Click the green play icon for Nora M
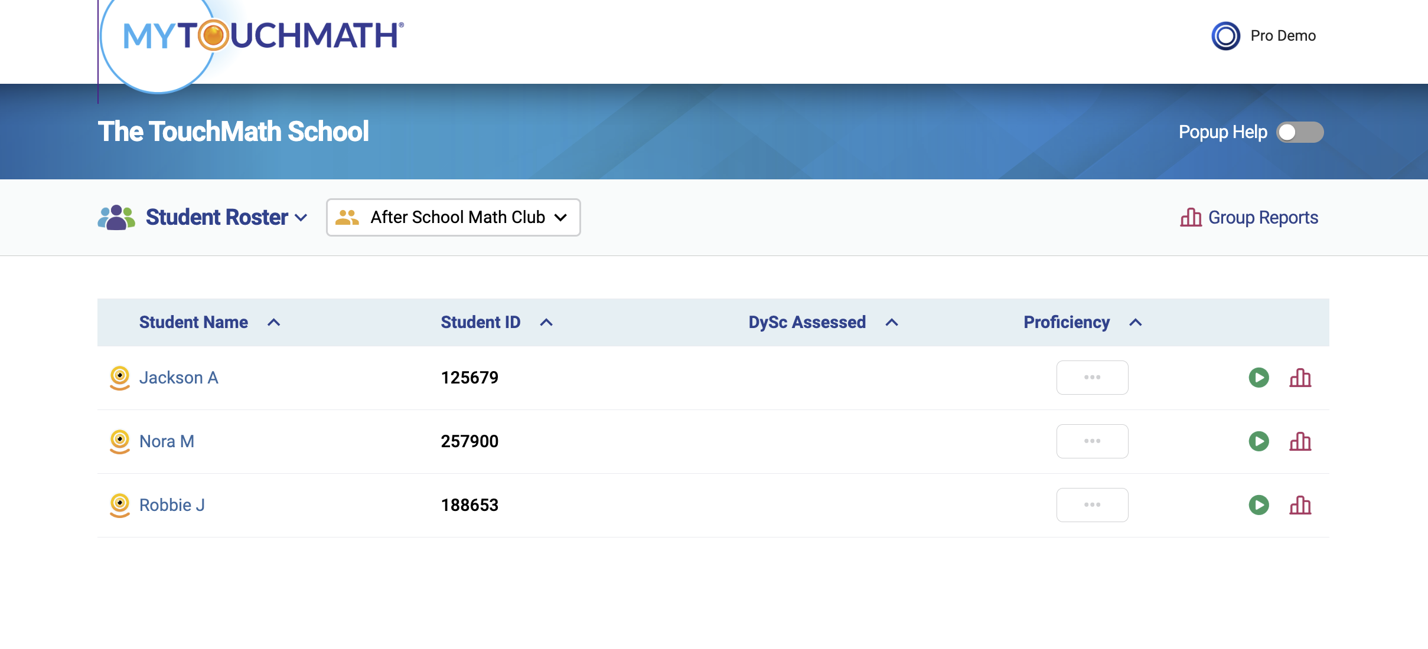This screenshot has width=1428, height=649. pos(1259,441)
